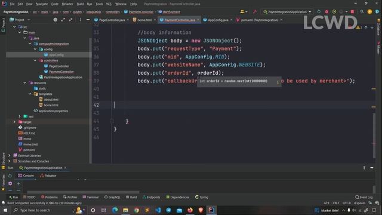Click the up-arrow icon in Run panel
The image size is (382, 215).
pyautogui.click(x=19, y=183)
